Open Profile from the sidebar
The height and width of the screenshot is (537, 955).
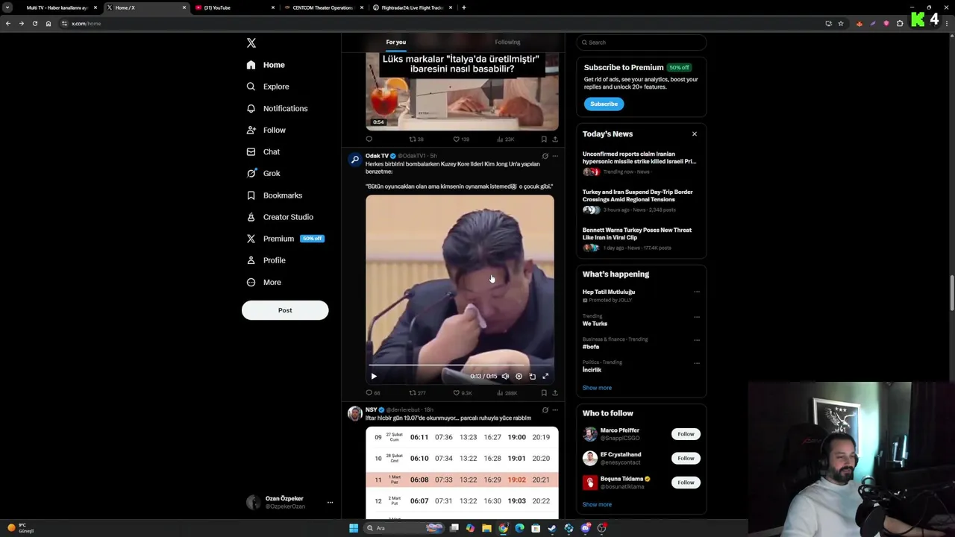(x=266, y=260)
